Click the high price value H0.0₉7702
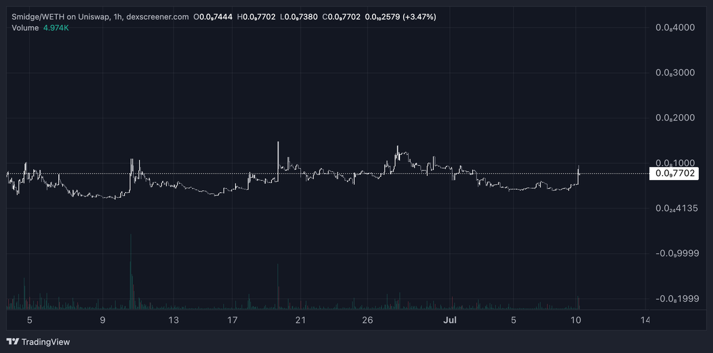 tap(257, 17)
